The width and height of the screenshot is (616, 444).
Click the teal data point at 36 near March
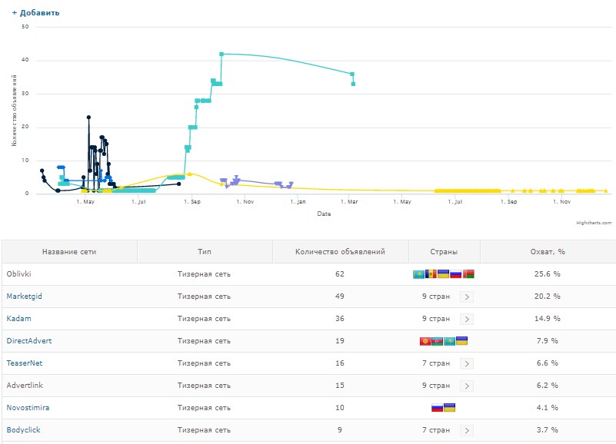tap(352, 75)
